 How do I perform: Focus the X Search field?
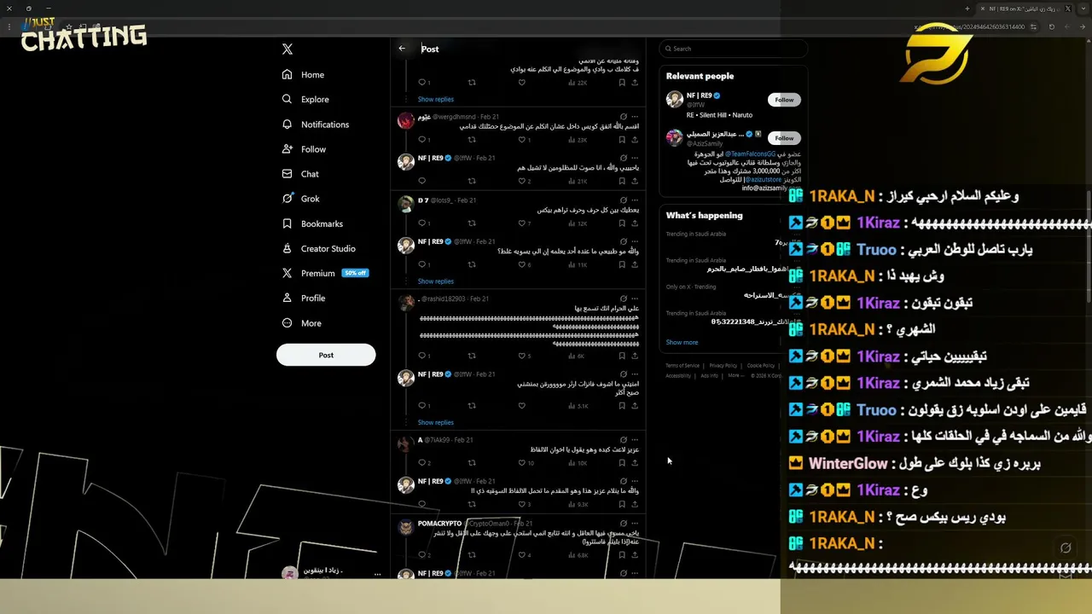point(733,49)
